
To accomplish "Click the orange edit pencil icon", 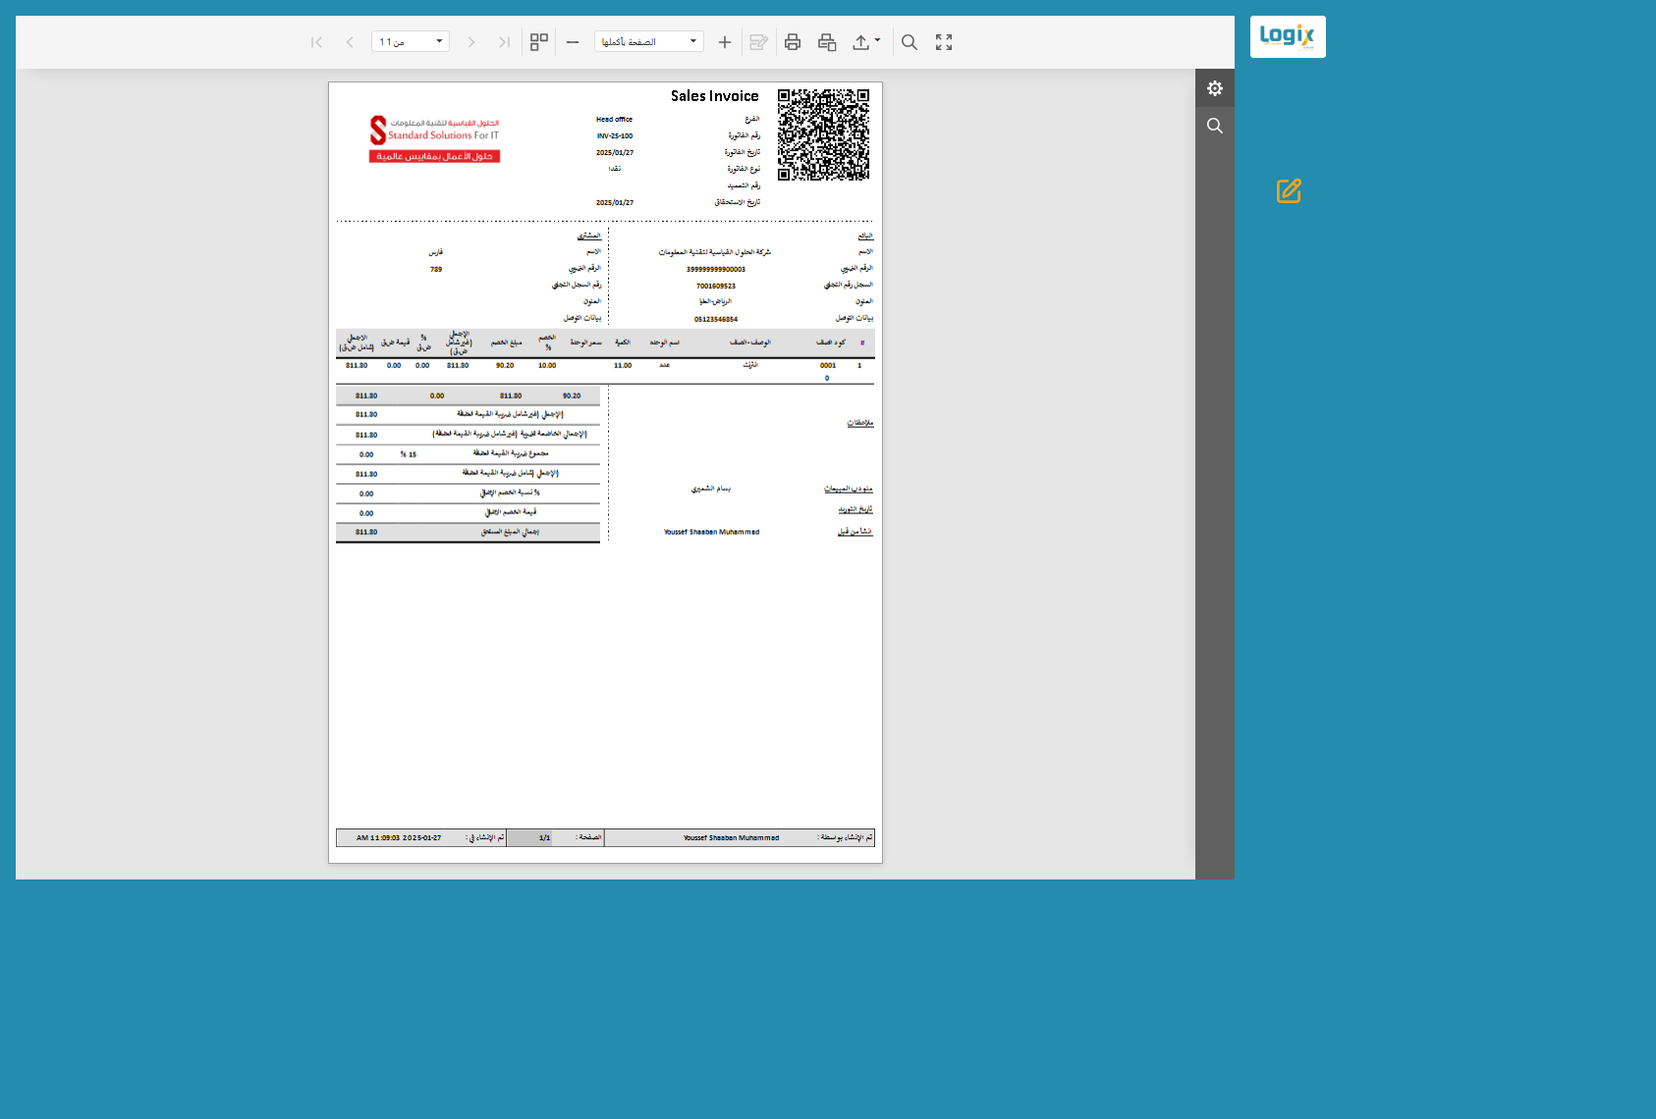I will point(1289,191).
